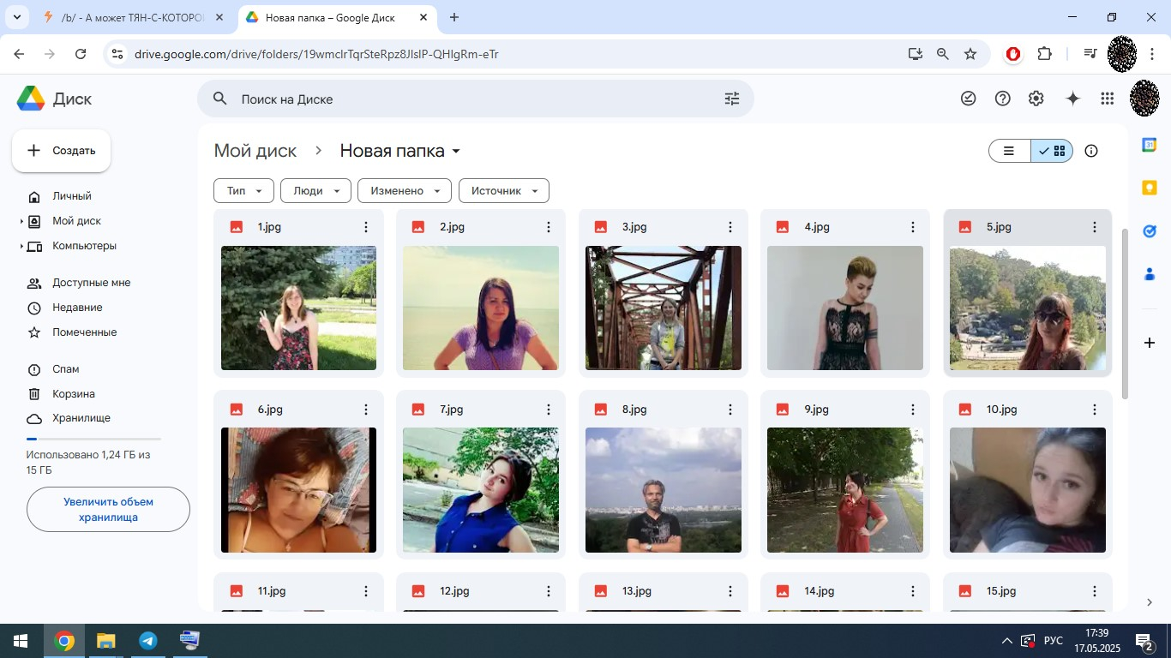This screenshot has width=1171, height=658.
Task: Navigate to Мой диск breadcrumb
Action: point(255,151)
